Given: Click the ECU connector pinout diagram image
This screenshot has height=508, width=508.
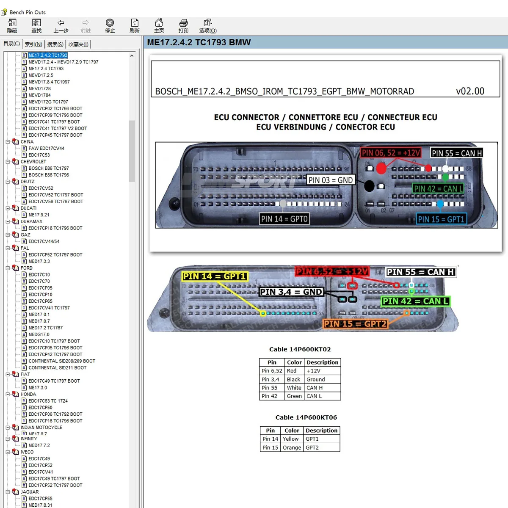Looking at the screenshot, I should [x=325, y=185].
